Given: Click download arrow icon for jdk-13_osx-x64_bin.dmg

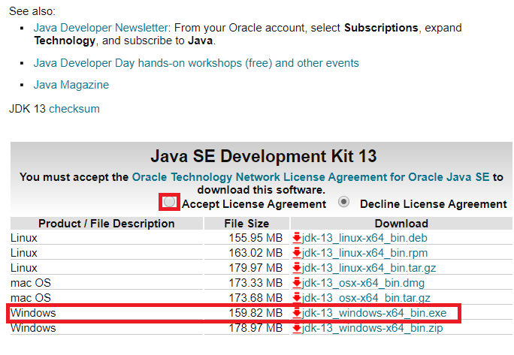Looking at the screenshot, I should (x=297, y=283).
